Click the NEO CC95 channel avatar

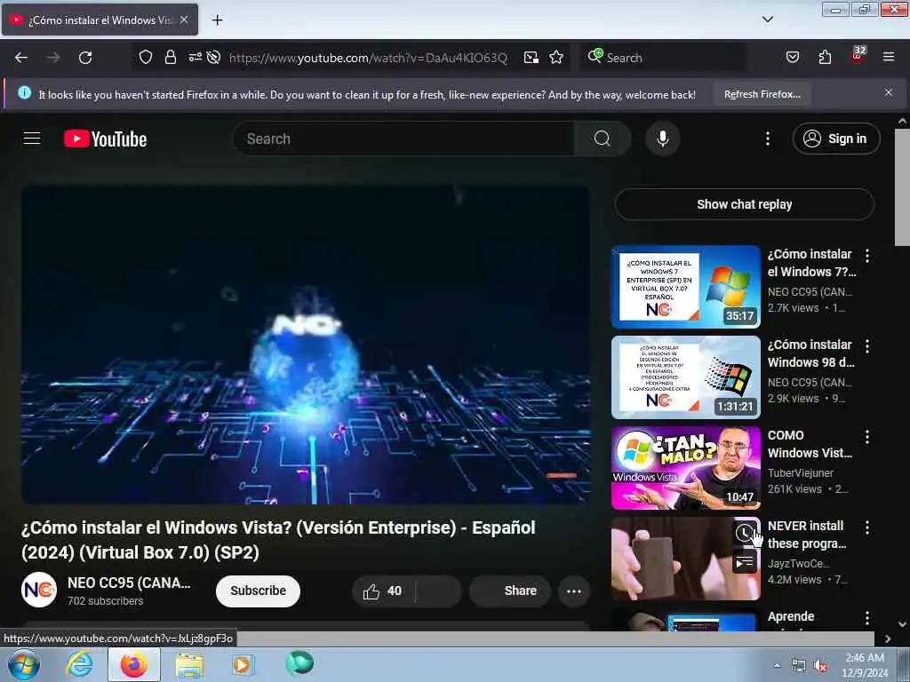click(x=39, y=591)
